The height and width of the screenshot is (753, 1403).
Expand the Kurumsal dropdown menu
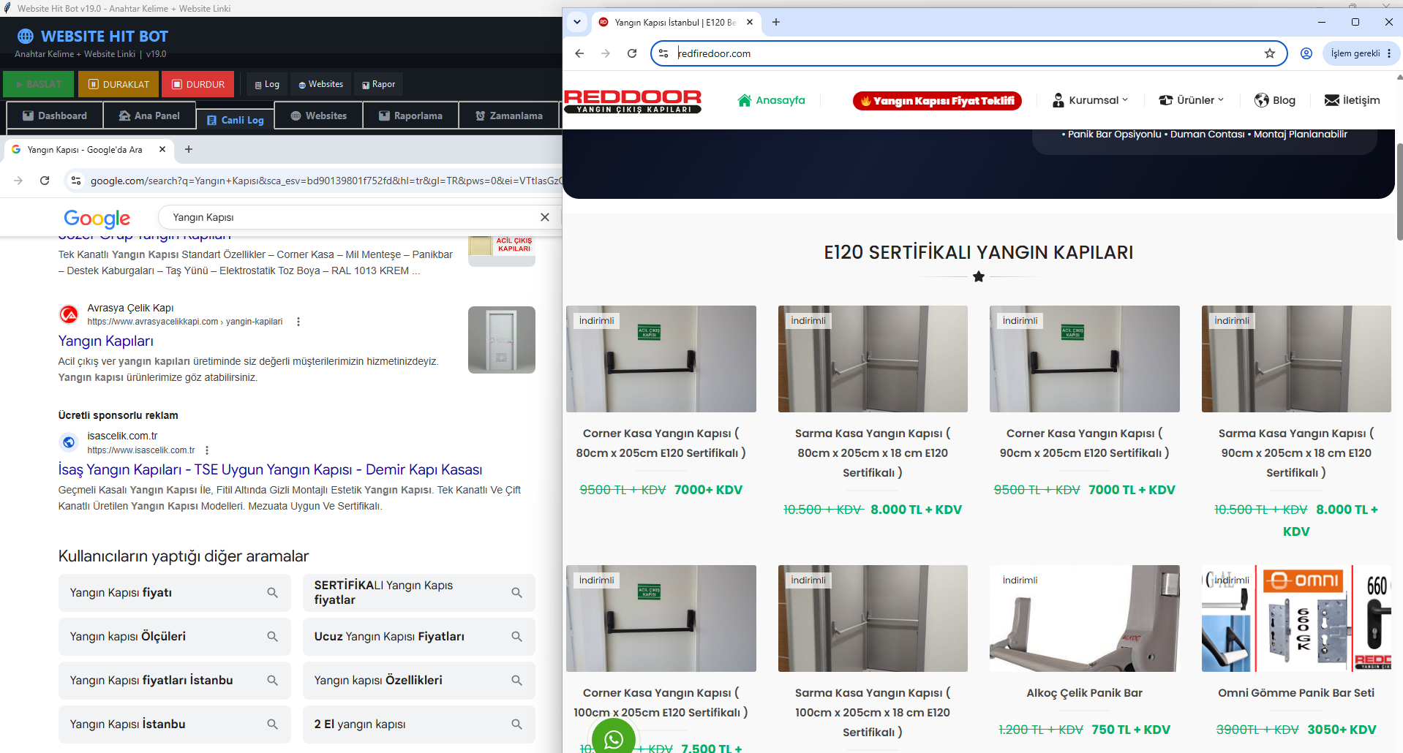pos(1090,100)
